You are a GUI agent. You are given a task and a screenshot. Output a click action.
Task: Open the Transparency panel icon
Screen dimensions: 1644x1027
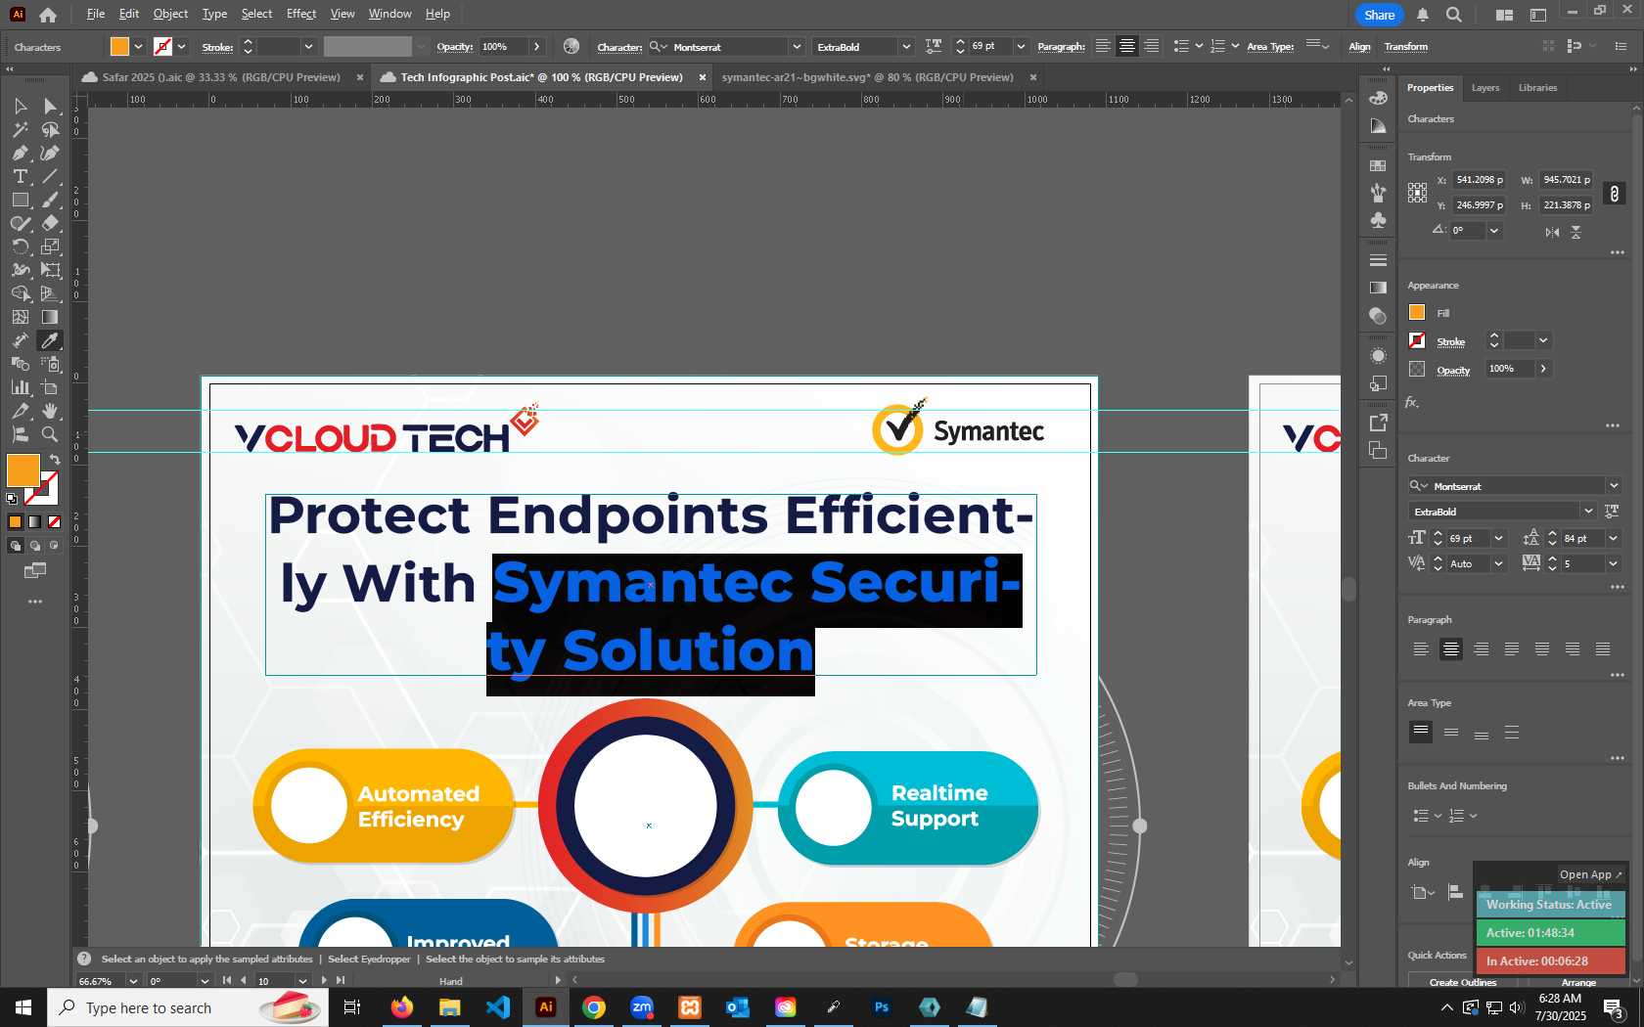1378,315
